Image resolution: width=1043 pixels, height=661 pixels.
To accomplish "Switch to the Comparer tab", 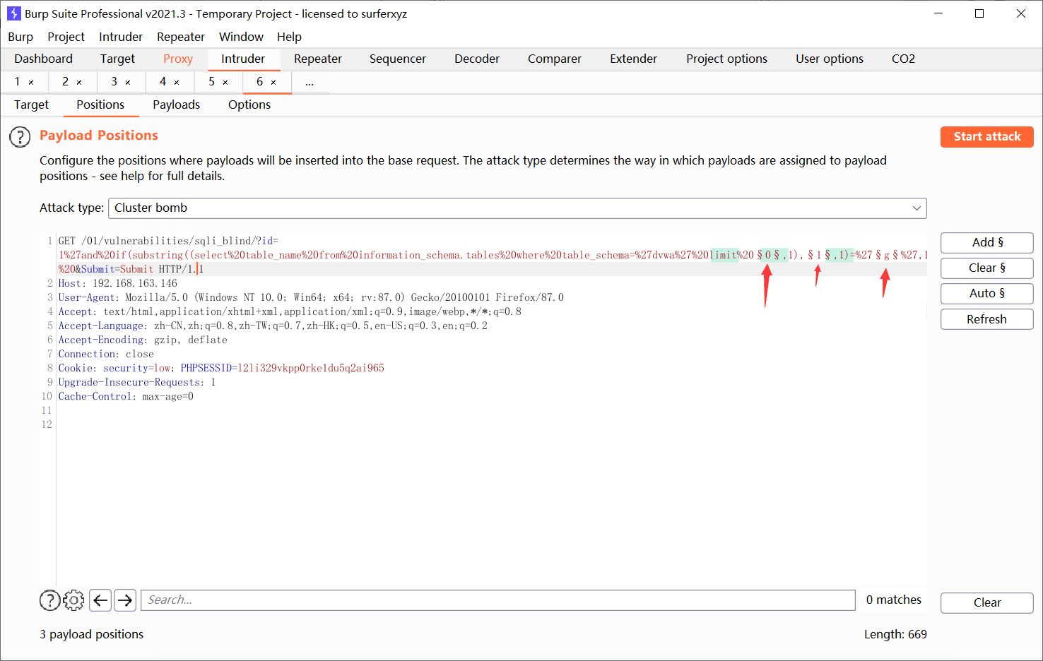I will [x=555, y=59].
